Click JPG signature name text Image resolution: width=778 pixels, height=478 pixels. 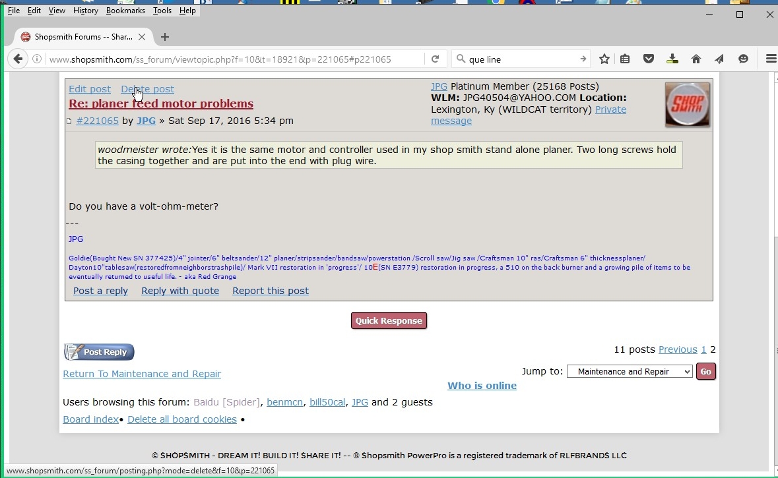tap(76, 239)
